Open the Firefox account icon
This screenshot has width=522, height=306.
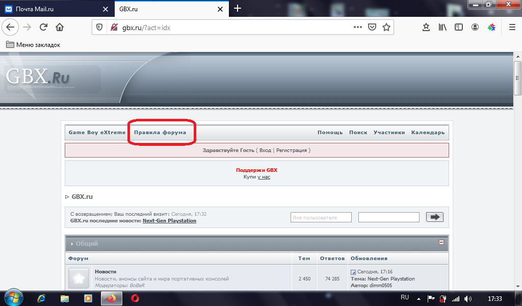pos(475,28)
